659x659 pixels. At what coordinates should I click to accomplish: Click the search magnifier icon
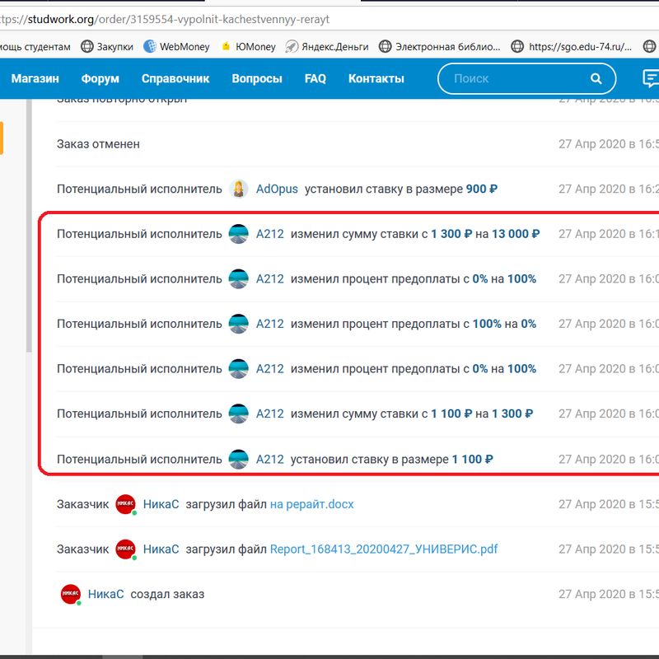coord(596,79)
